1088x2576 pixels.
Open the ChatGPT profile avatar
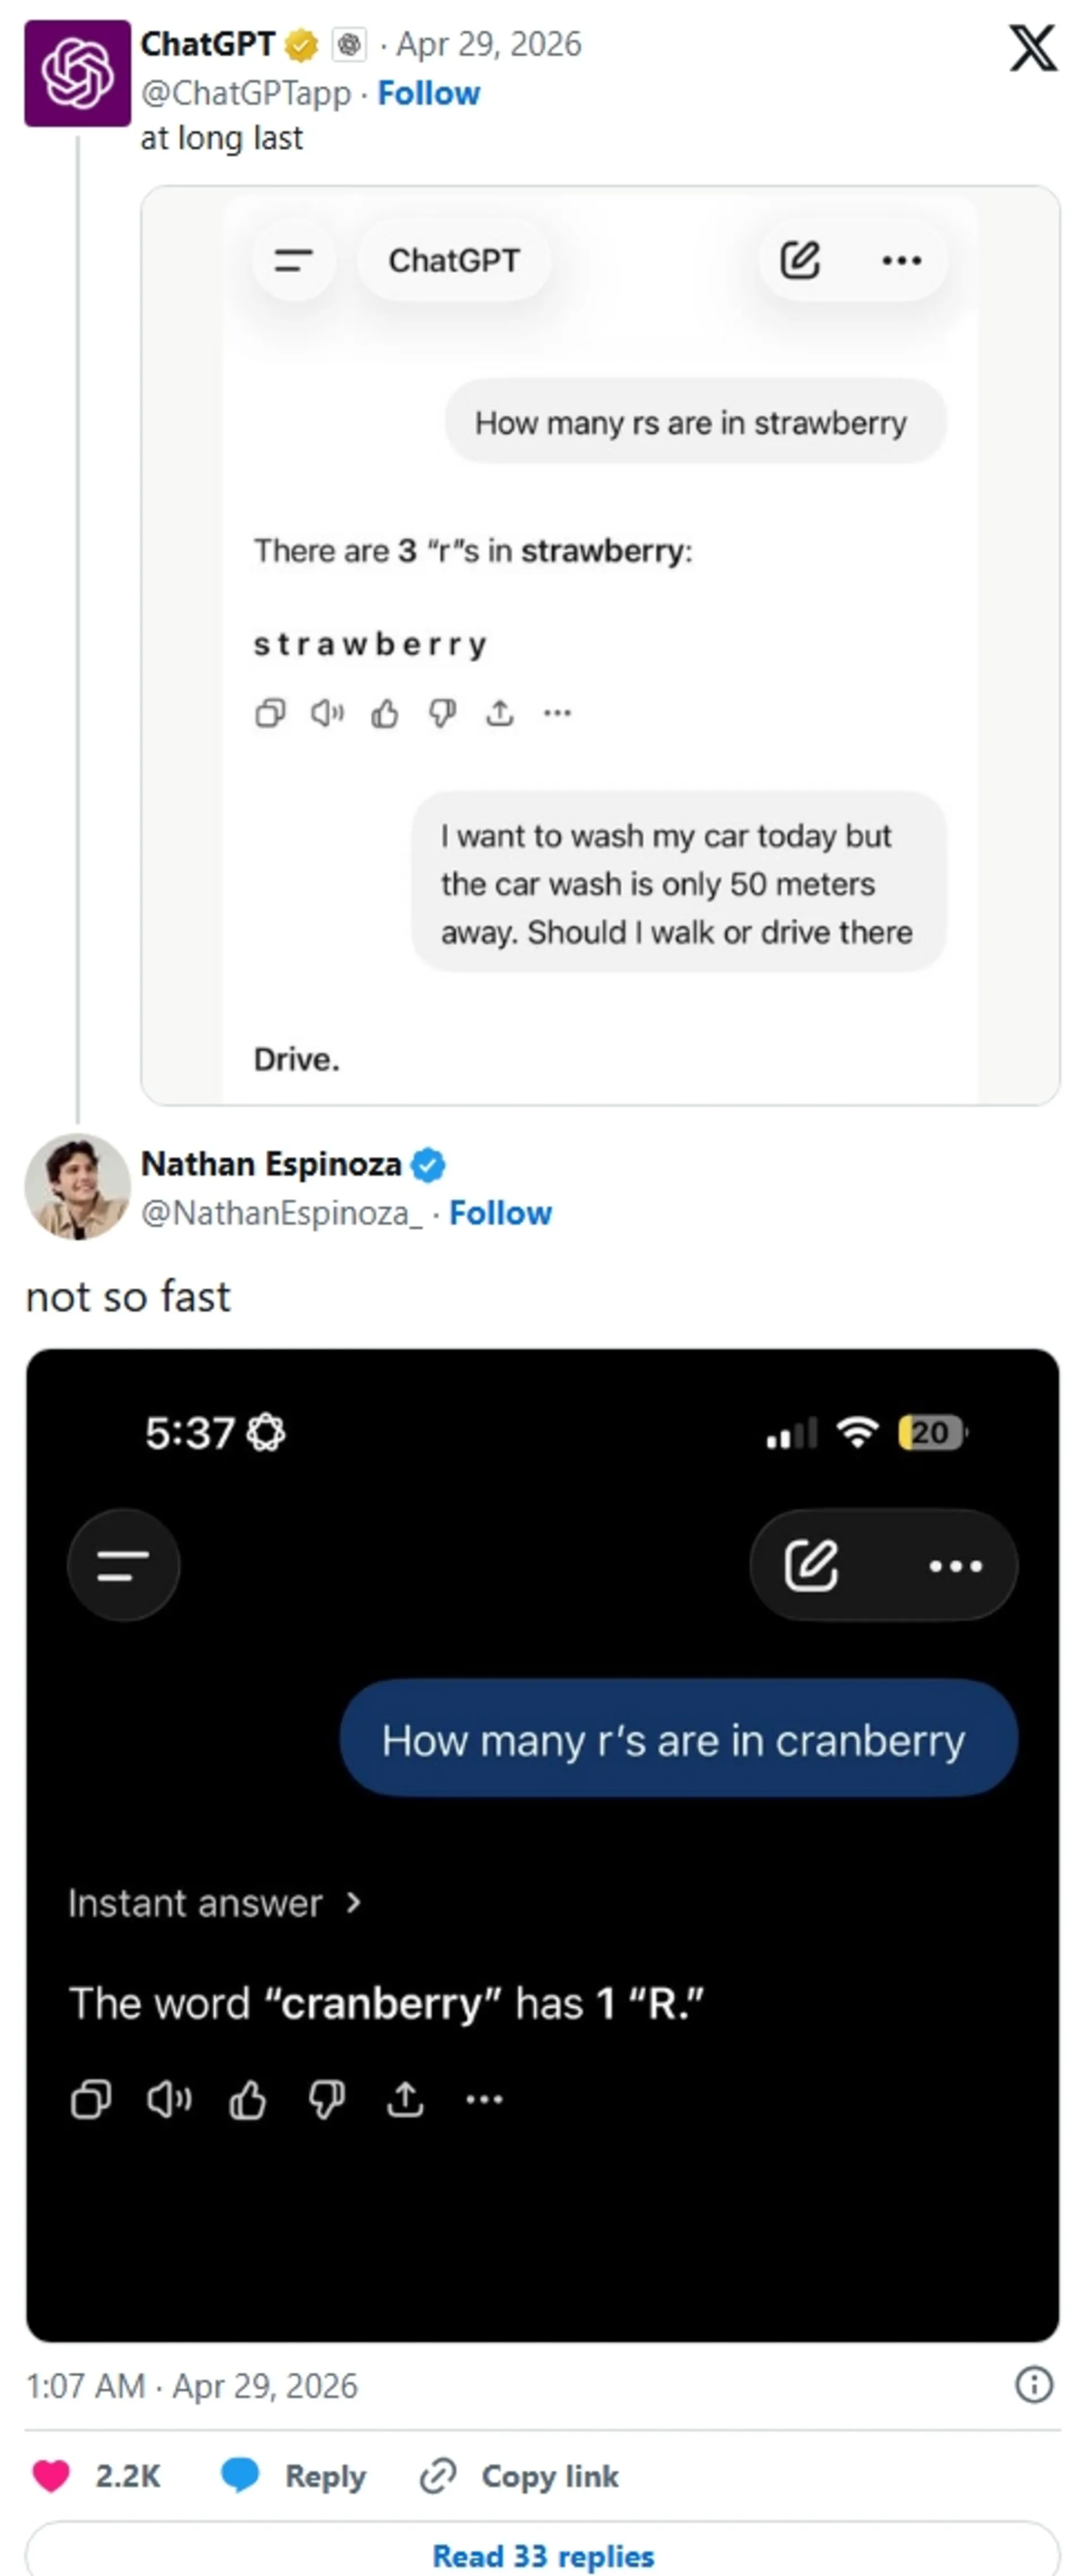click(x=77, y=73)
